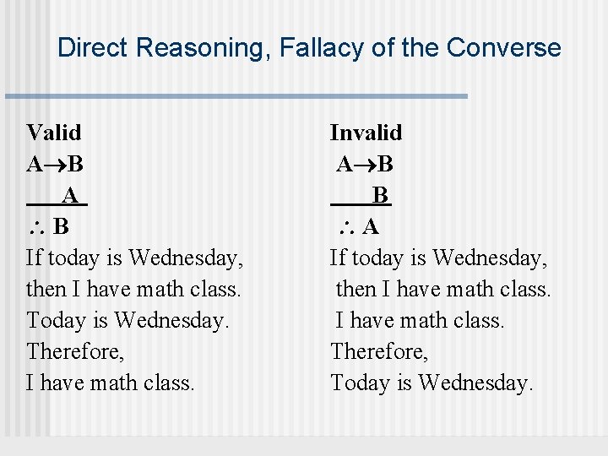Click the conclusion '∴ A' in Invalid column
This screenshot has height=456, width=608.
pyautogui.click(x=359, y=226)
